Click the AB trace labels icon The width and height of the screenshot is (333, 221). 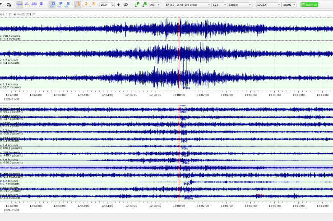coord(34,5)
